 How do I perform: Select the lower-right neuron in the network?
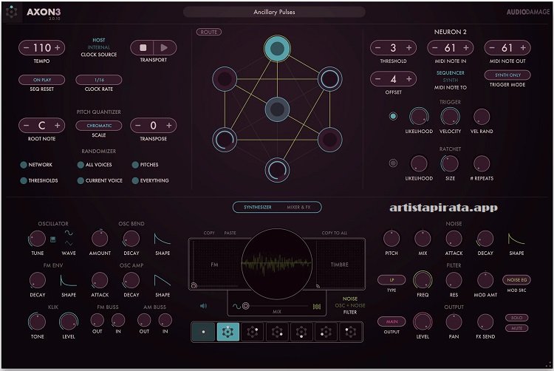pos(330,140)
